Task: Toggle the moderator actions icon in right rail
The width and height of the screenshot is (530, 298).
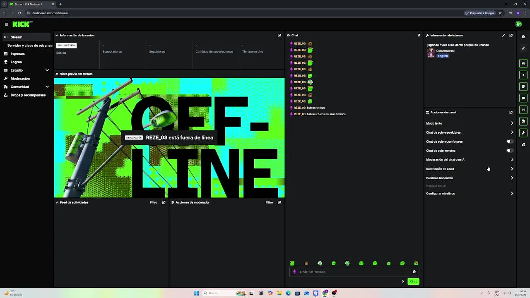Action: (523, 121)
